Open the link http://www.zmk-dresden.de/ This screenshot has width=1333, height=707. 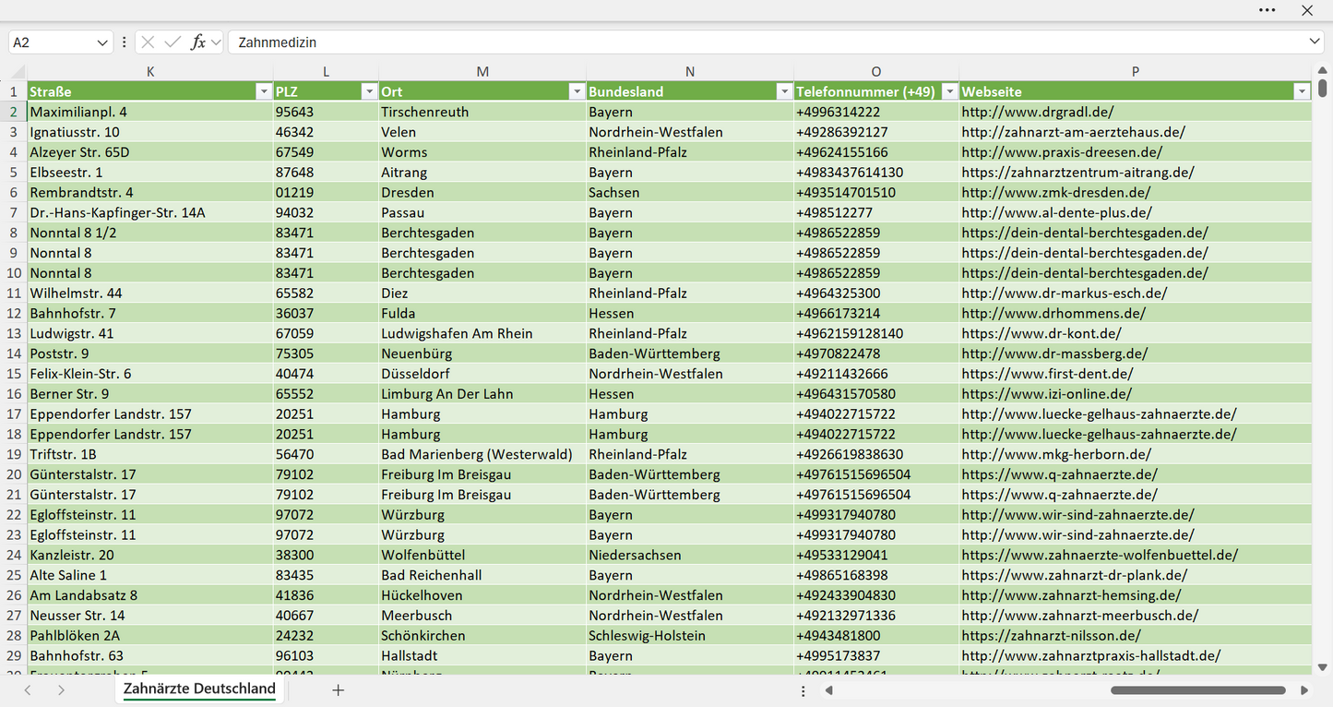click(1055, 192)
